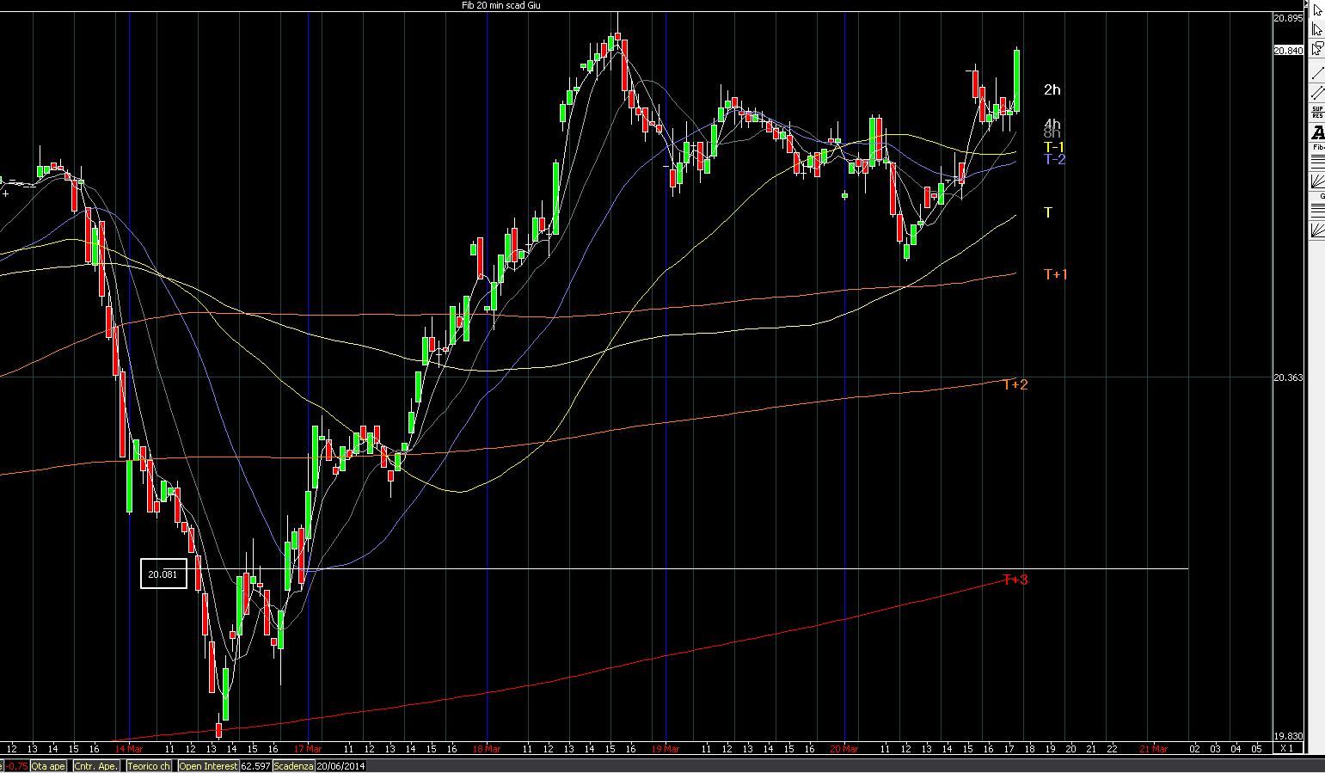
Task: Click the 18 Mar date on time axis
Action: coord(487,749)
